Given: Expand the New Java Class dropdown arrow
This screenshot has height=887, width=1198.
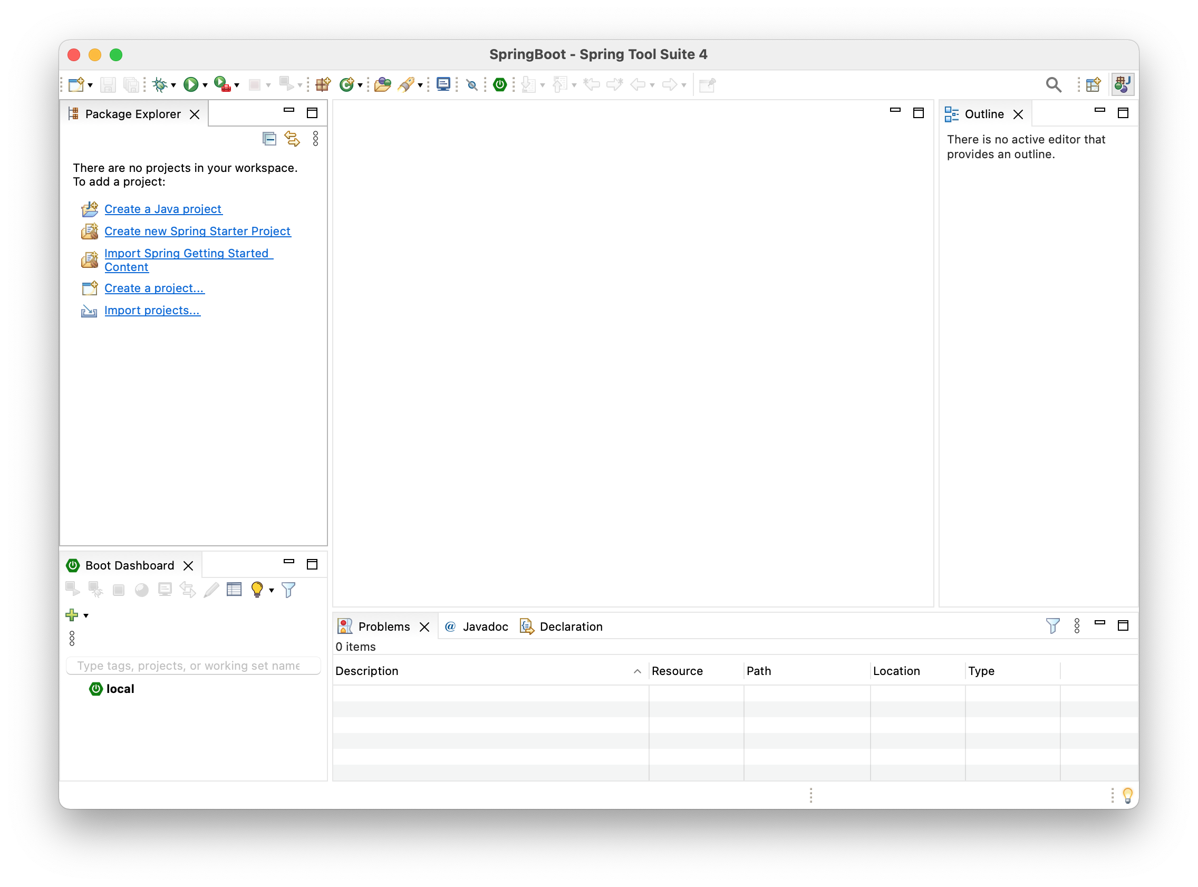Looking at the screenshot, I should click(360, 85).
